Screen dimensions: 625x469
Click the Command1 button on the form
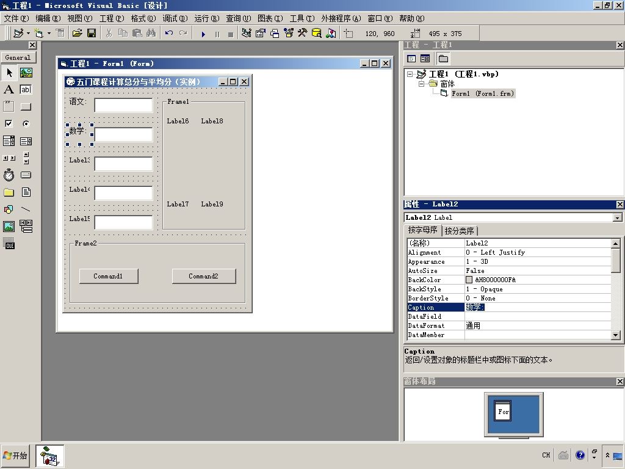click(109, 276)
